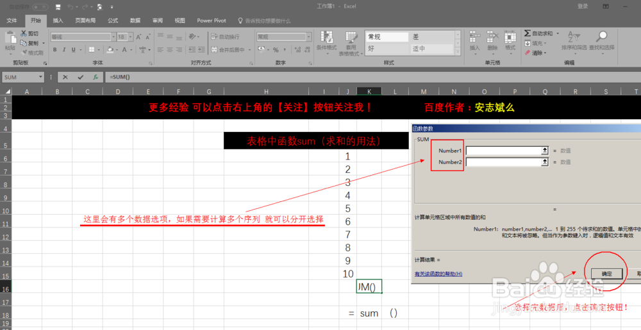Screen dimensions: 641x330
Task: Click the Decrease Font Size icon
Action: click(147, 37)
